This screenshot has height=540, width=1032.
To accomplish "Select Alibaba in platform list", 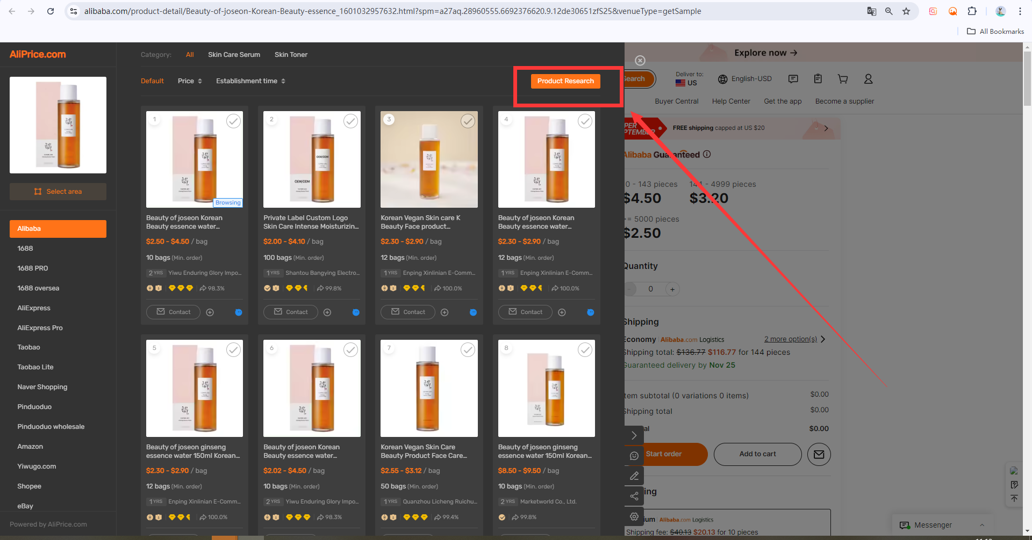I will (x=58, y=229).
